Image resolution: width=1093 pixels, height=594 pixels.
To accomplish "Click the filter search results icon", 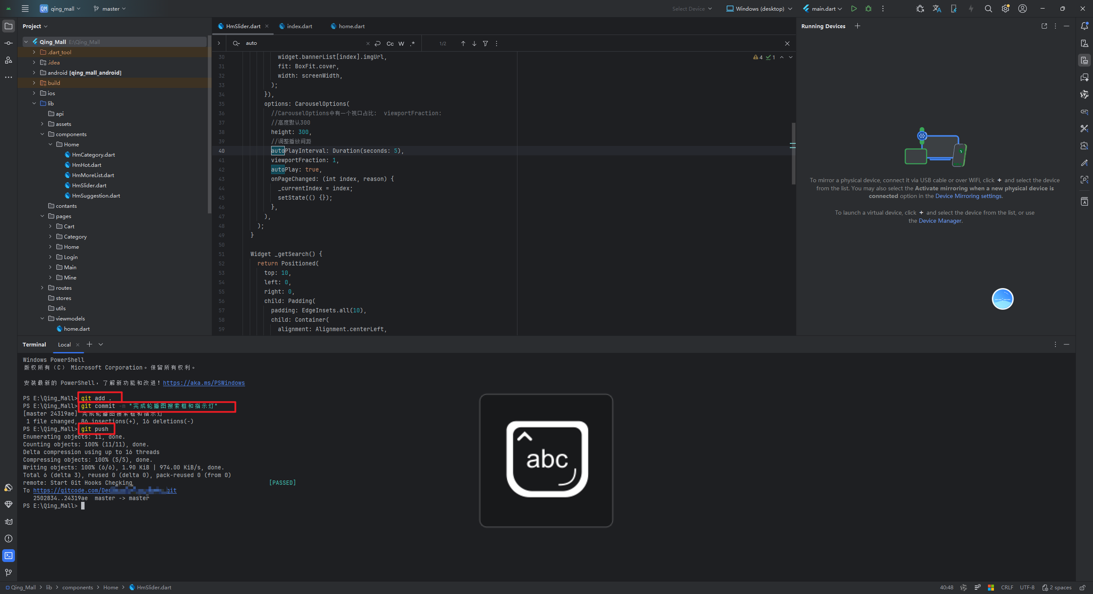I will coord(485,44).
